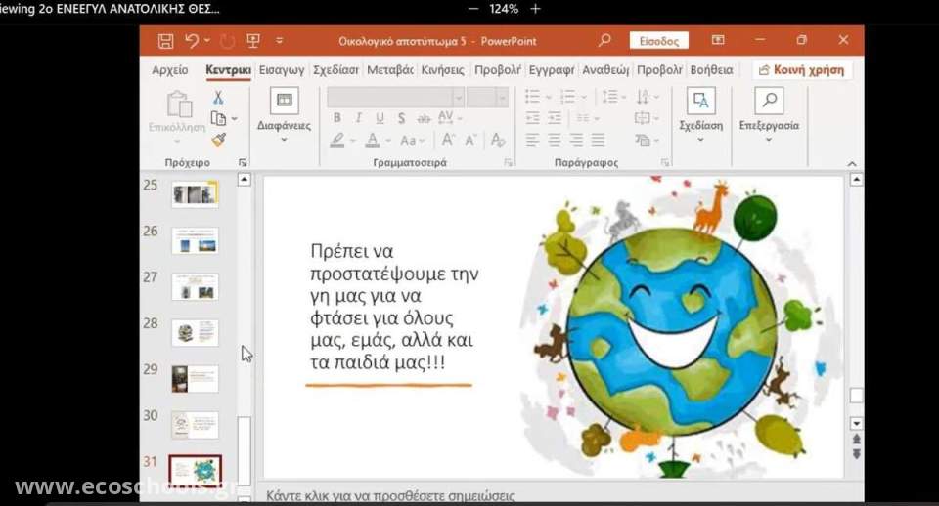939x506 pixels.
Task: Click the Cut scissors icon
Action: (x=218, y=98)
